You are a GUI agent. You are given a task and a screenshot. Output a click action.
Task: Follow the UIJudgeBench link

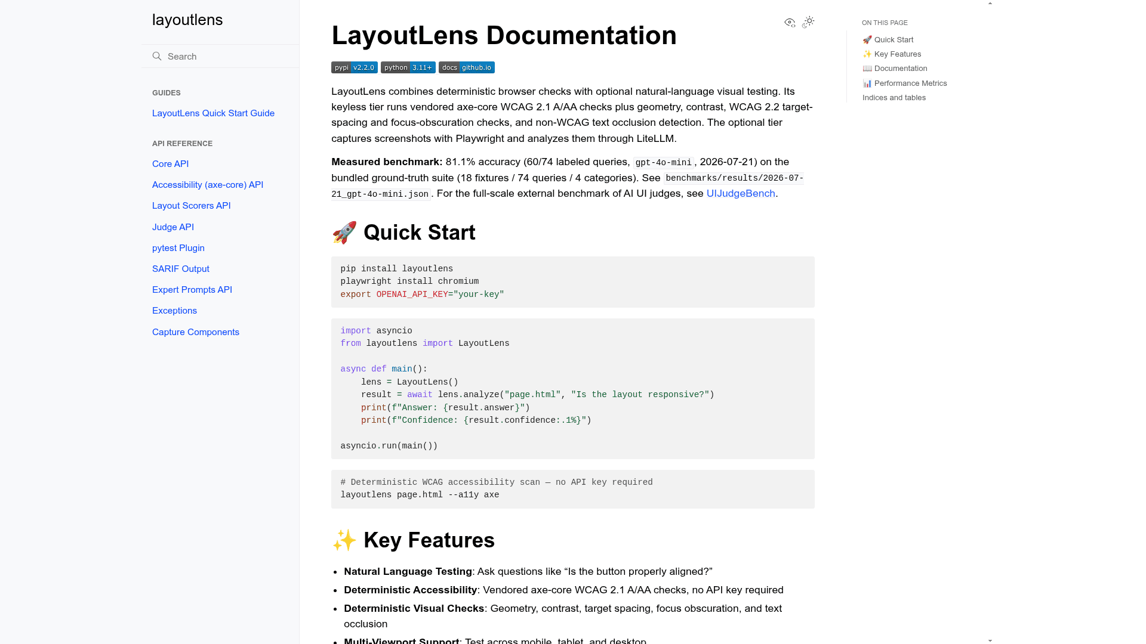point(741,193)
